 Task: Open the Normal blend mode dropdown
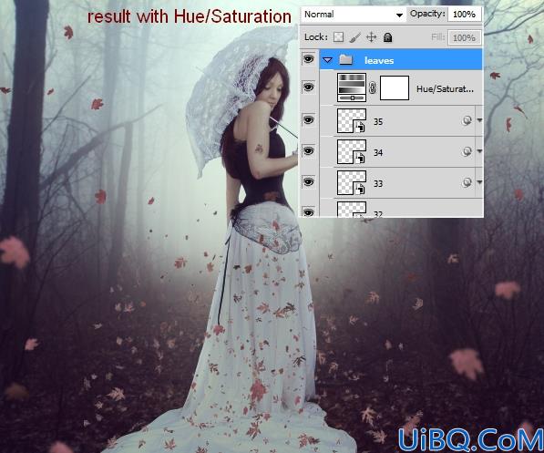pos(353,15)
